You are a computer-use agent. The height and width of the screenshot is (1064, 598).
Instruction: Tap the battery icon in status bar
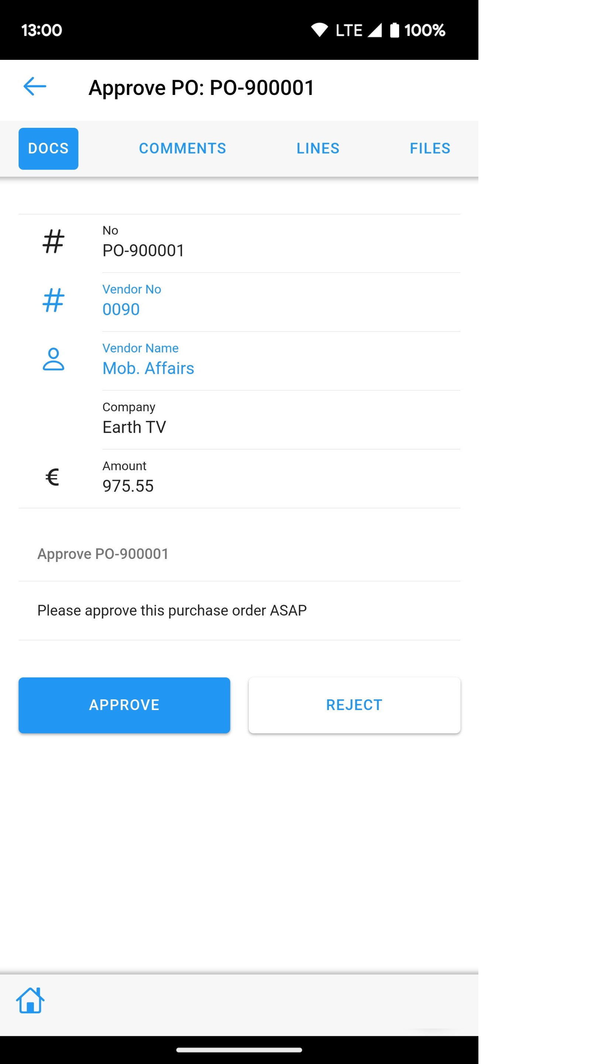[394, 30]
